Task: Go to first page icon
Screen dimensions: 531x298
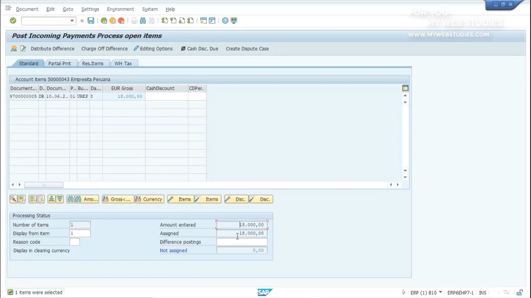Action: [x=164, y=21]
